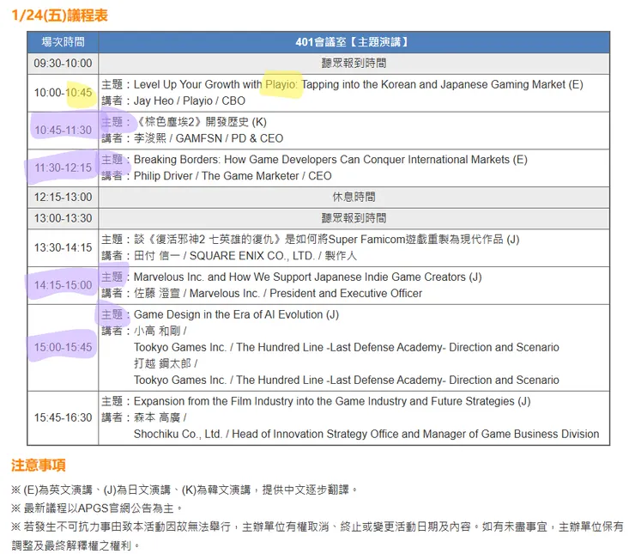The width and height of the screenshot is (635, 554).
Task: Click the 10:00-10:45 time cell
Action: 63,93
